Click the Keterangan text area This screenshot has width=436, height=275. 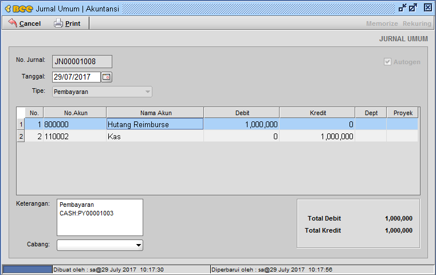click(x=100, y=218)
